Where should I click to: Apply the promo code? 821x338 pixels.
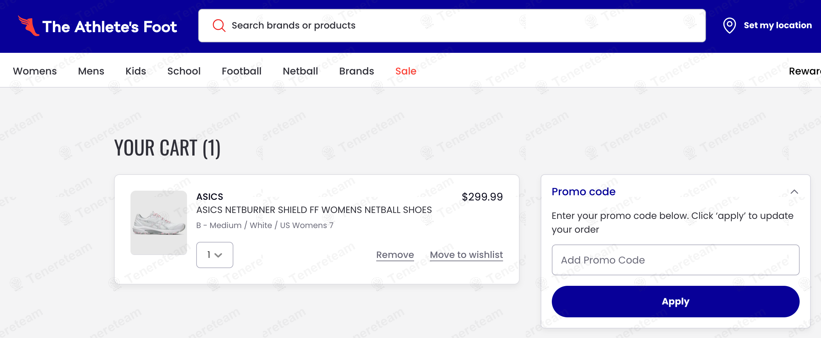pos(675,302)
